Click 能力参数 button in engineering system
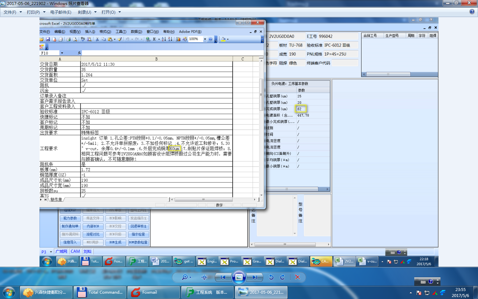The height and width of the screenshot is (299, 478). click(x=70, y=218)
